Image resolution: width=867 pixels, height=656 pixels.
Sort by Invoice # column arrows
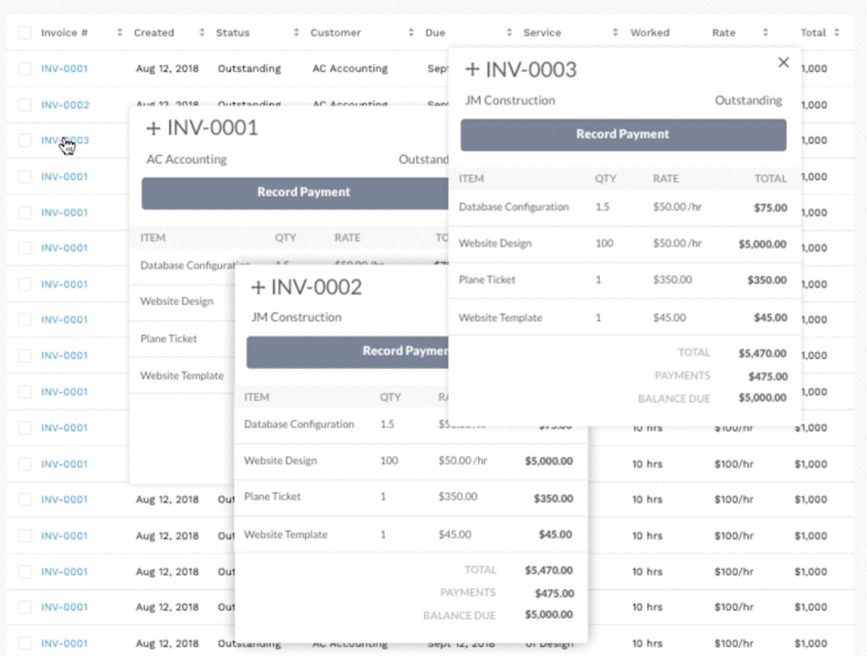coord(119,33)
